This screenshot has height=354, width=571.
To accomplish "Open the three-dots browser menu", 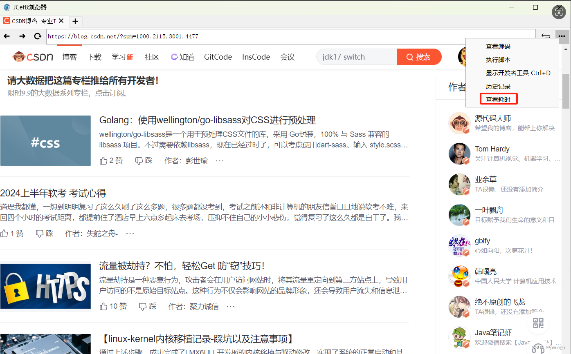I will tap(562, 36).
